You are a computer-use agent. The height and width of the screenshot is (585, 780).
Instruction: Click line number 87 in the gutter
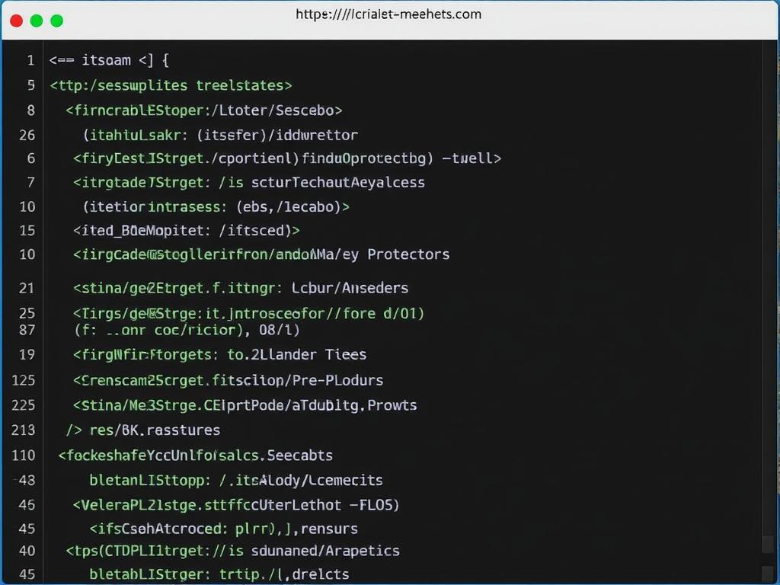tap(27, 331)
